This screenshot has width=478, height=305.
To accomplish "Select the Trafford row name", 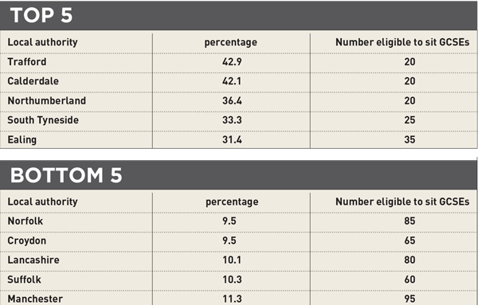I will 27,62.
